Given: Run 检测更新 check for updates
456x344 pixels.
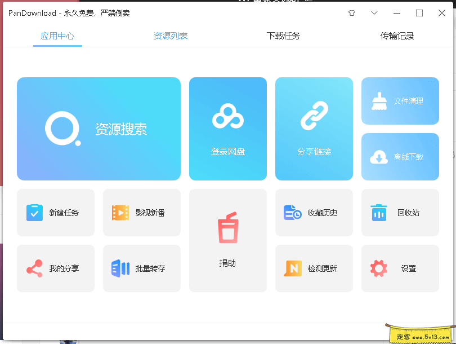Looking at the screenshot, I should [314, 268].
